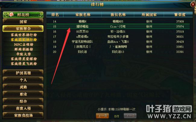
Task: Open 家族世界排行榜 list
Action: pos(24,35)
